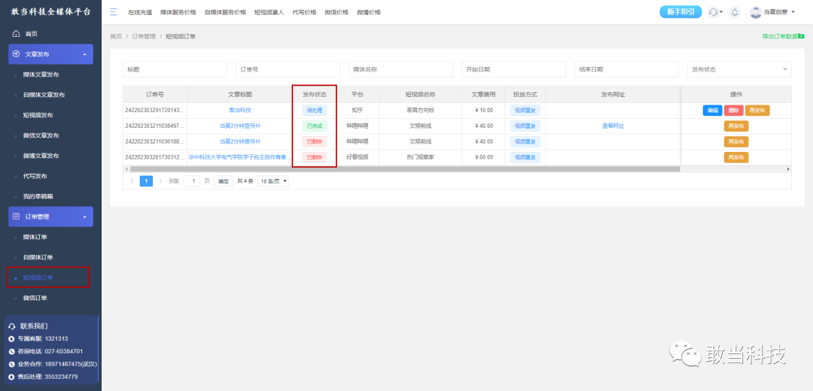Click the 确定 pagination confirm button

tap(224, 181)
